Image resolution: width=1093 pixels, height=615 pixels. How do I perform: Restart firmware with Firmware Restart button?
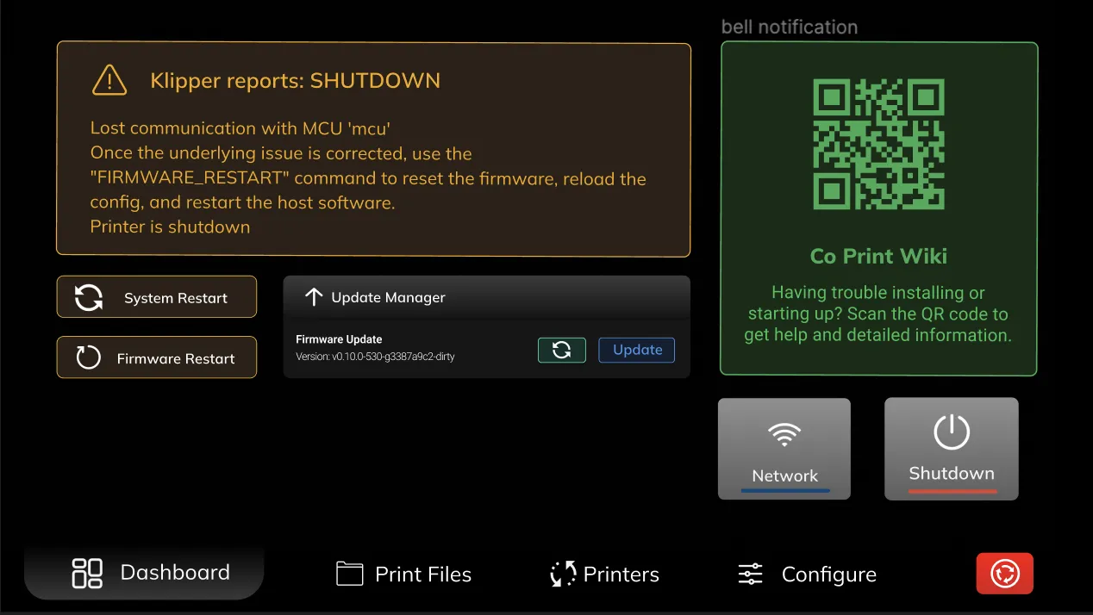pos(157,357)
